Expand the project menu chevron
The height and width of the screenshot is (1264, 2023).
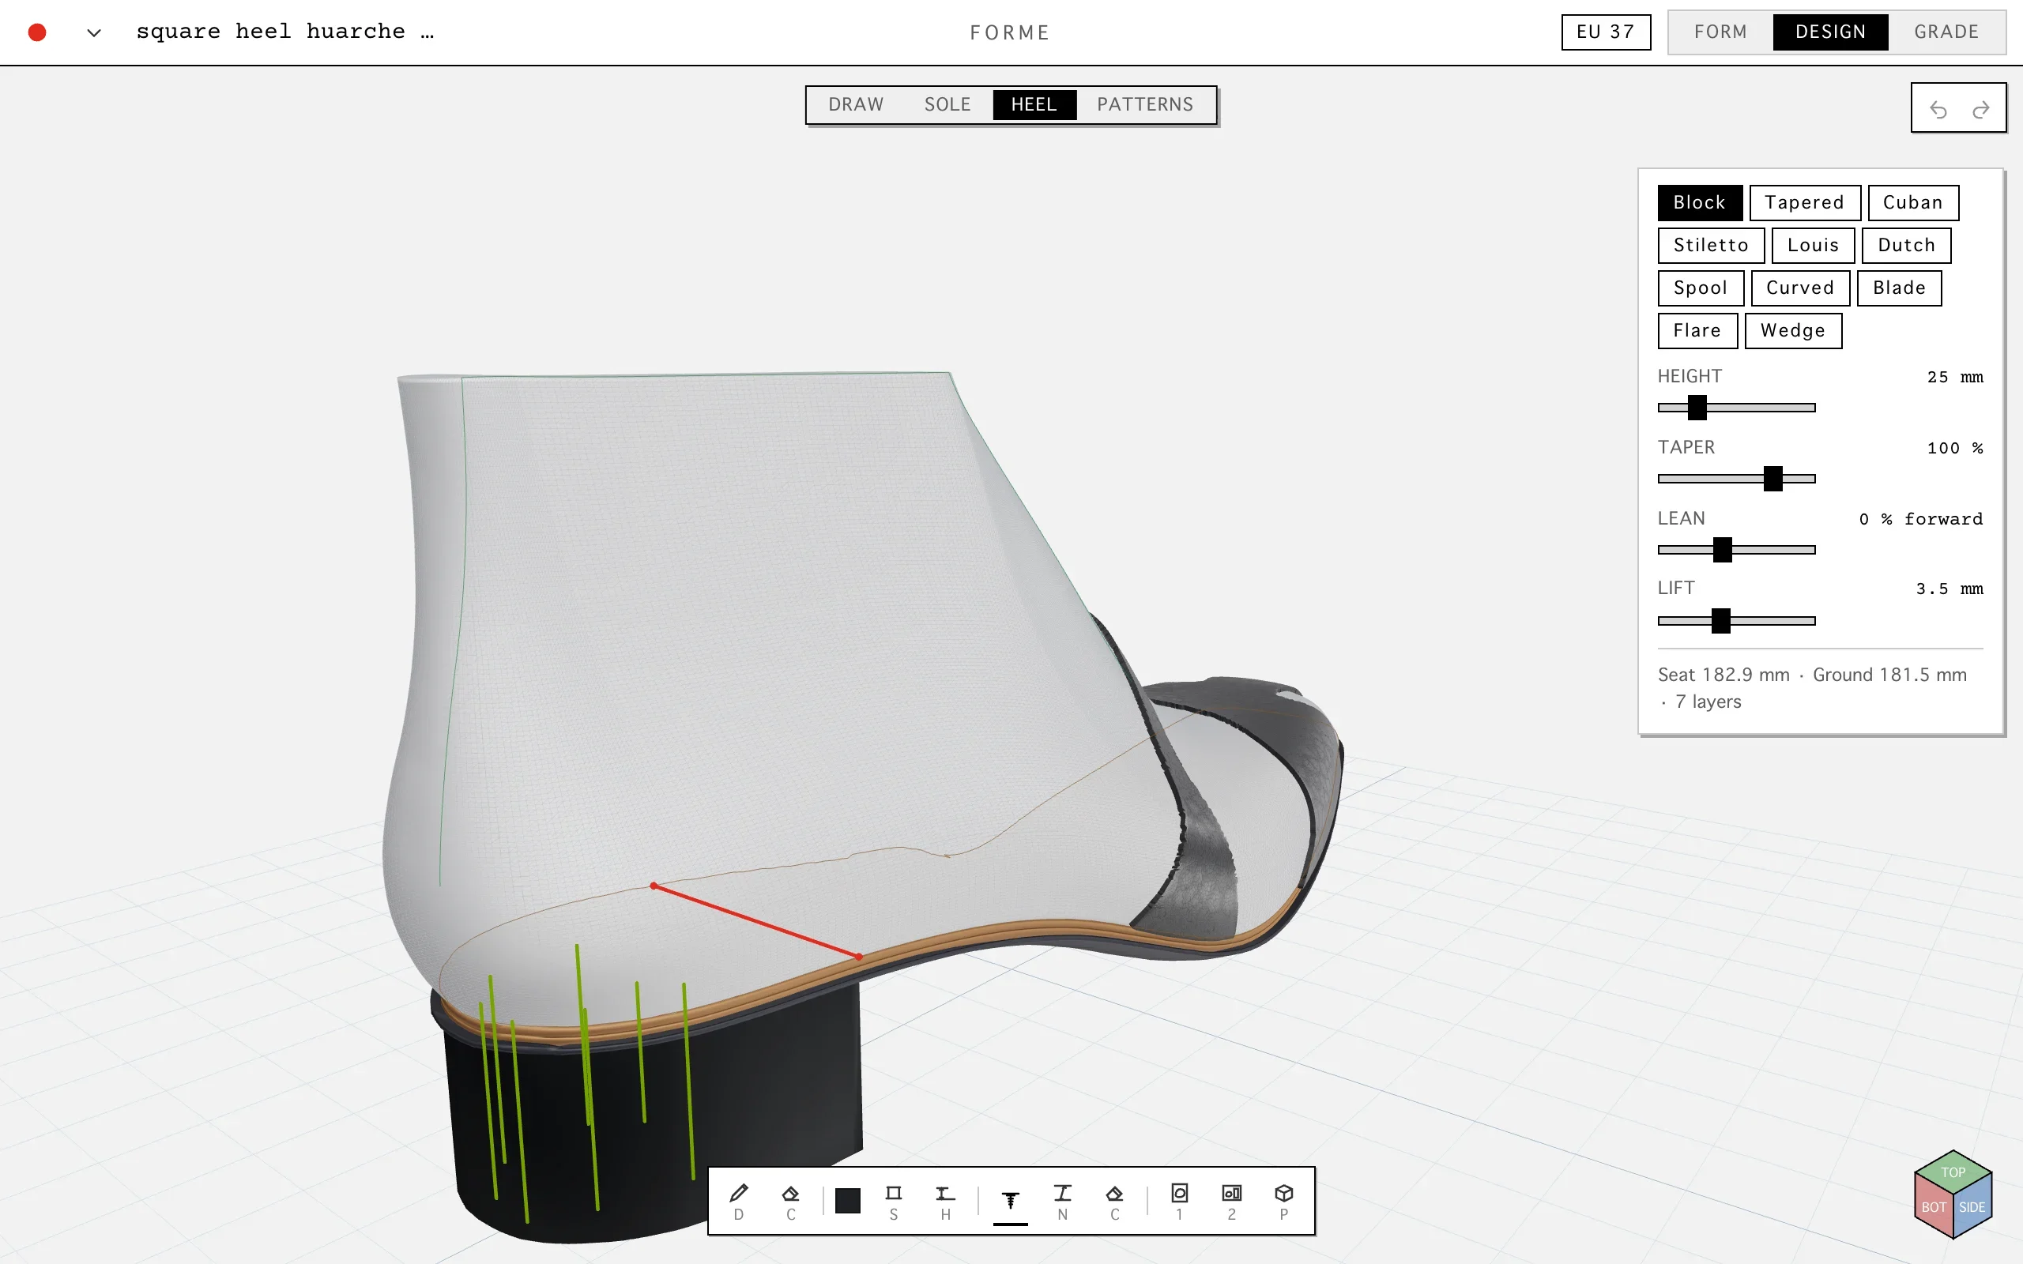click(93, 32)
